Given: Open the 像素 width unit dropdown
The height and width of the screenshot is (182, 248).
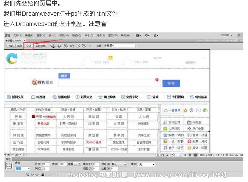Looking at the screenshot, I should (74, 164).
